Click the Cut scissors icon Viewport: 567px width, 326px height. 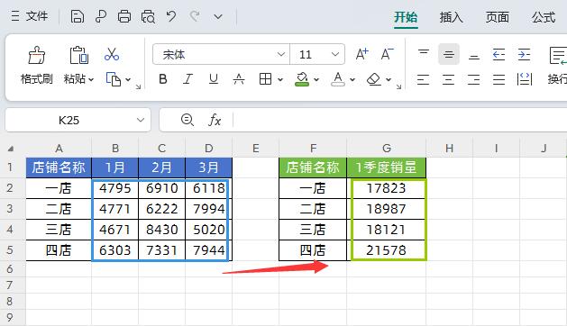pyautogui.click(x=112, y=55)
